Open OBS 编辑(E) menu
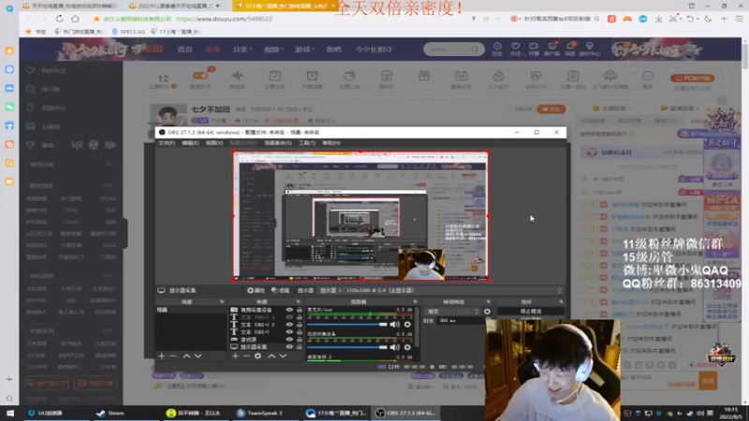 click(190, 143)
